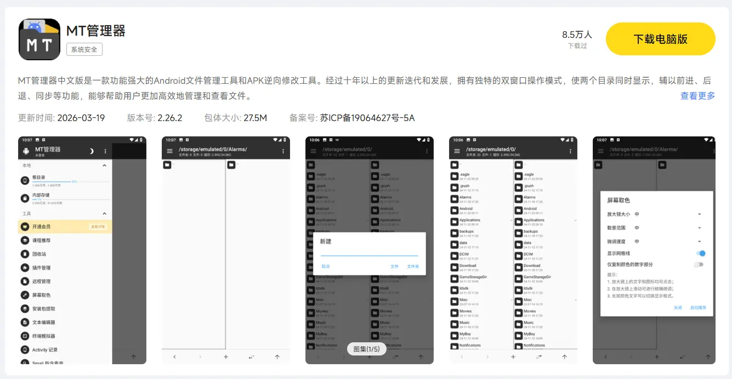
Task: Click the 系统安全 category tag
Action: 84,49
